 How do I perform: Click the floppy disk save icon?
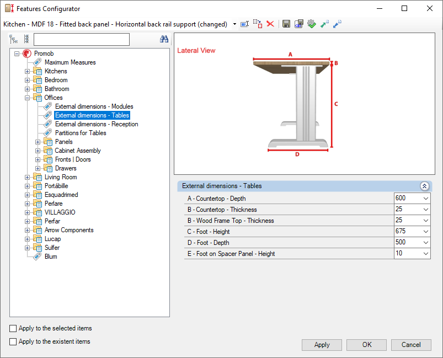click(286, 24)
